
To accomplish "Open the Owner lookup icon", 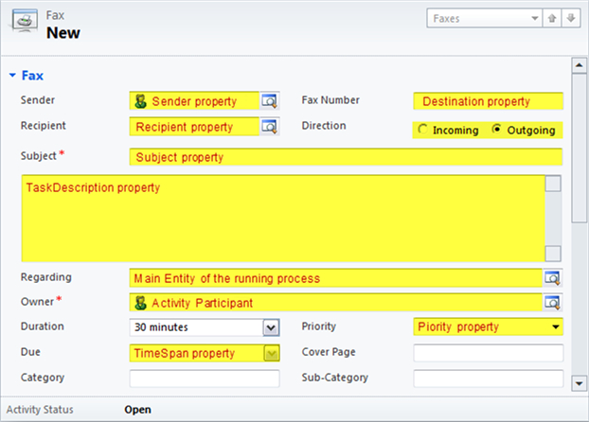I will pos(552,303).
